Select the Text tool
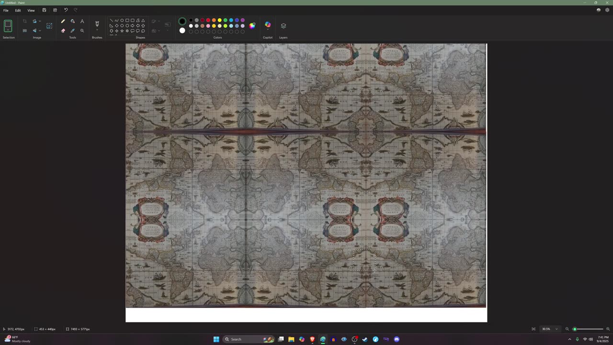Image resolution: width=613 pixels, height=345 pixels. [x=82, y=21]
